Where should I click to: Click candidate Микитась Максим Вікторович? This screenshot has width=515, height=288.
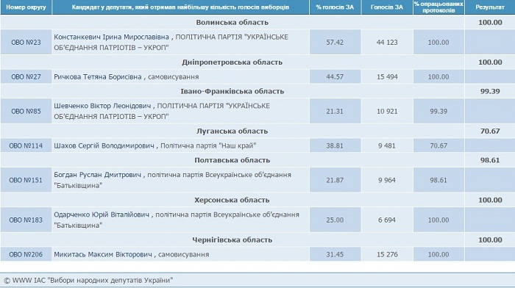coord(103,254)
